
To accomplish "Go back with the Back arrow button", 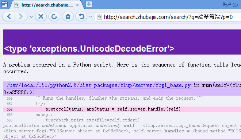I will (x=9, y=16).
